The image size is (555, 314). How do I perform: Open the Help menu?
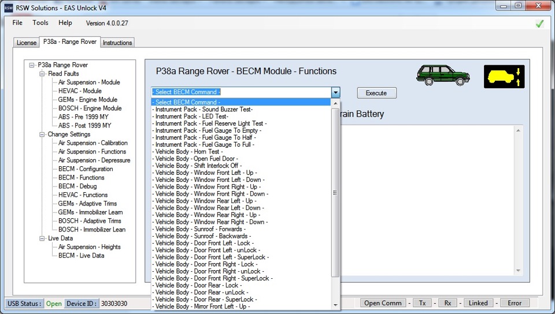tap(65, 23)
